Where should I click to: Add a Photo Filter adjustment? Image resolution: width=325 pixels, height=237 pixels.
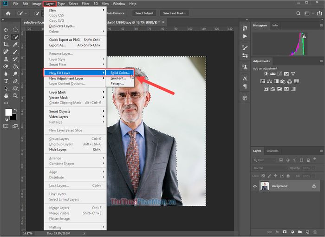(x=283, y=81)
